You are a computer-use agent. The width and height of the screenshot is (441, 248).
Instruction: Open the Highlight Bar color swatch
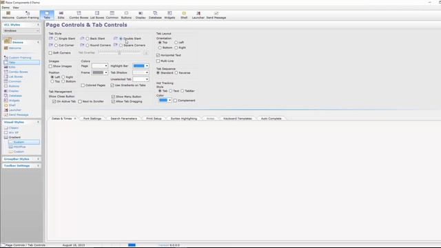(x=141, y=66)
